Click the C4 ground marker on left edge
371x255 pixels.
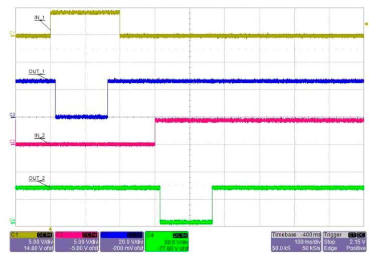12,221
